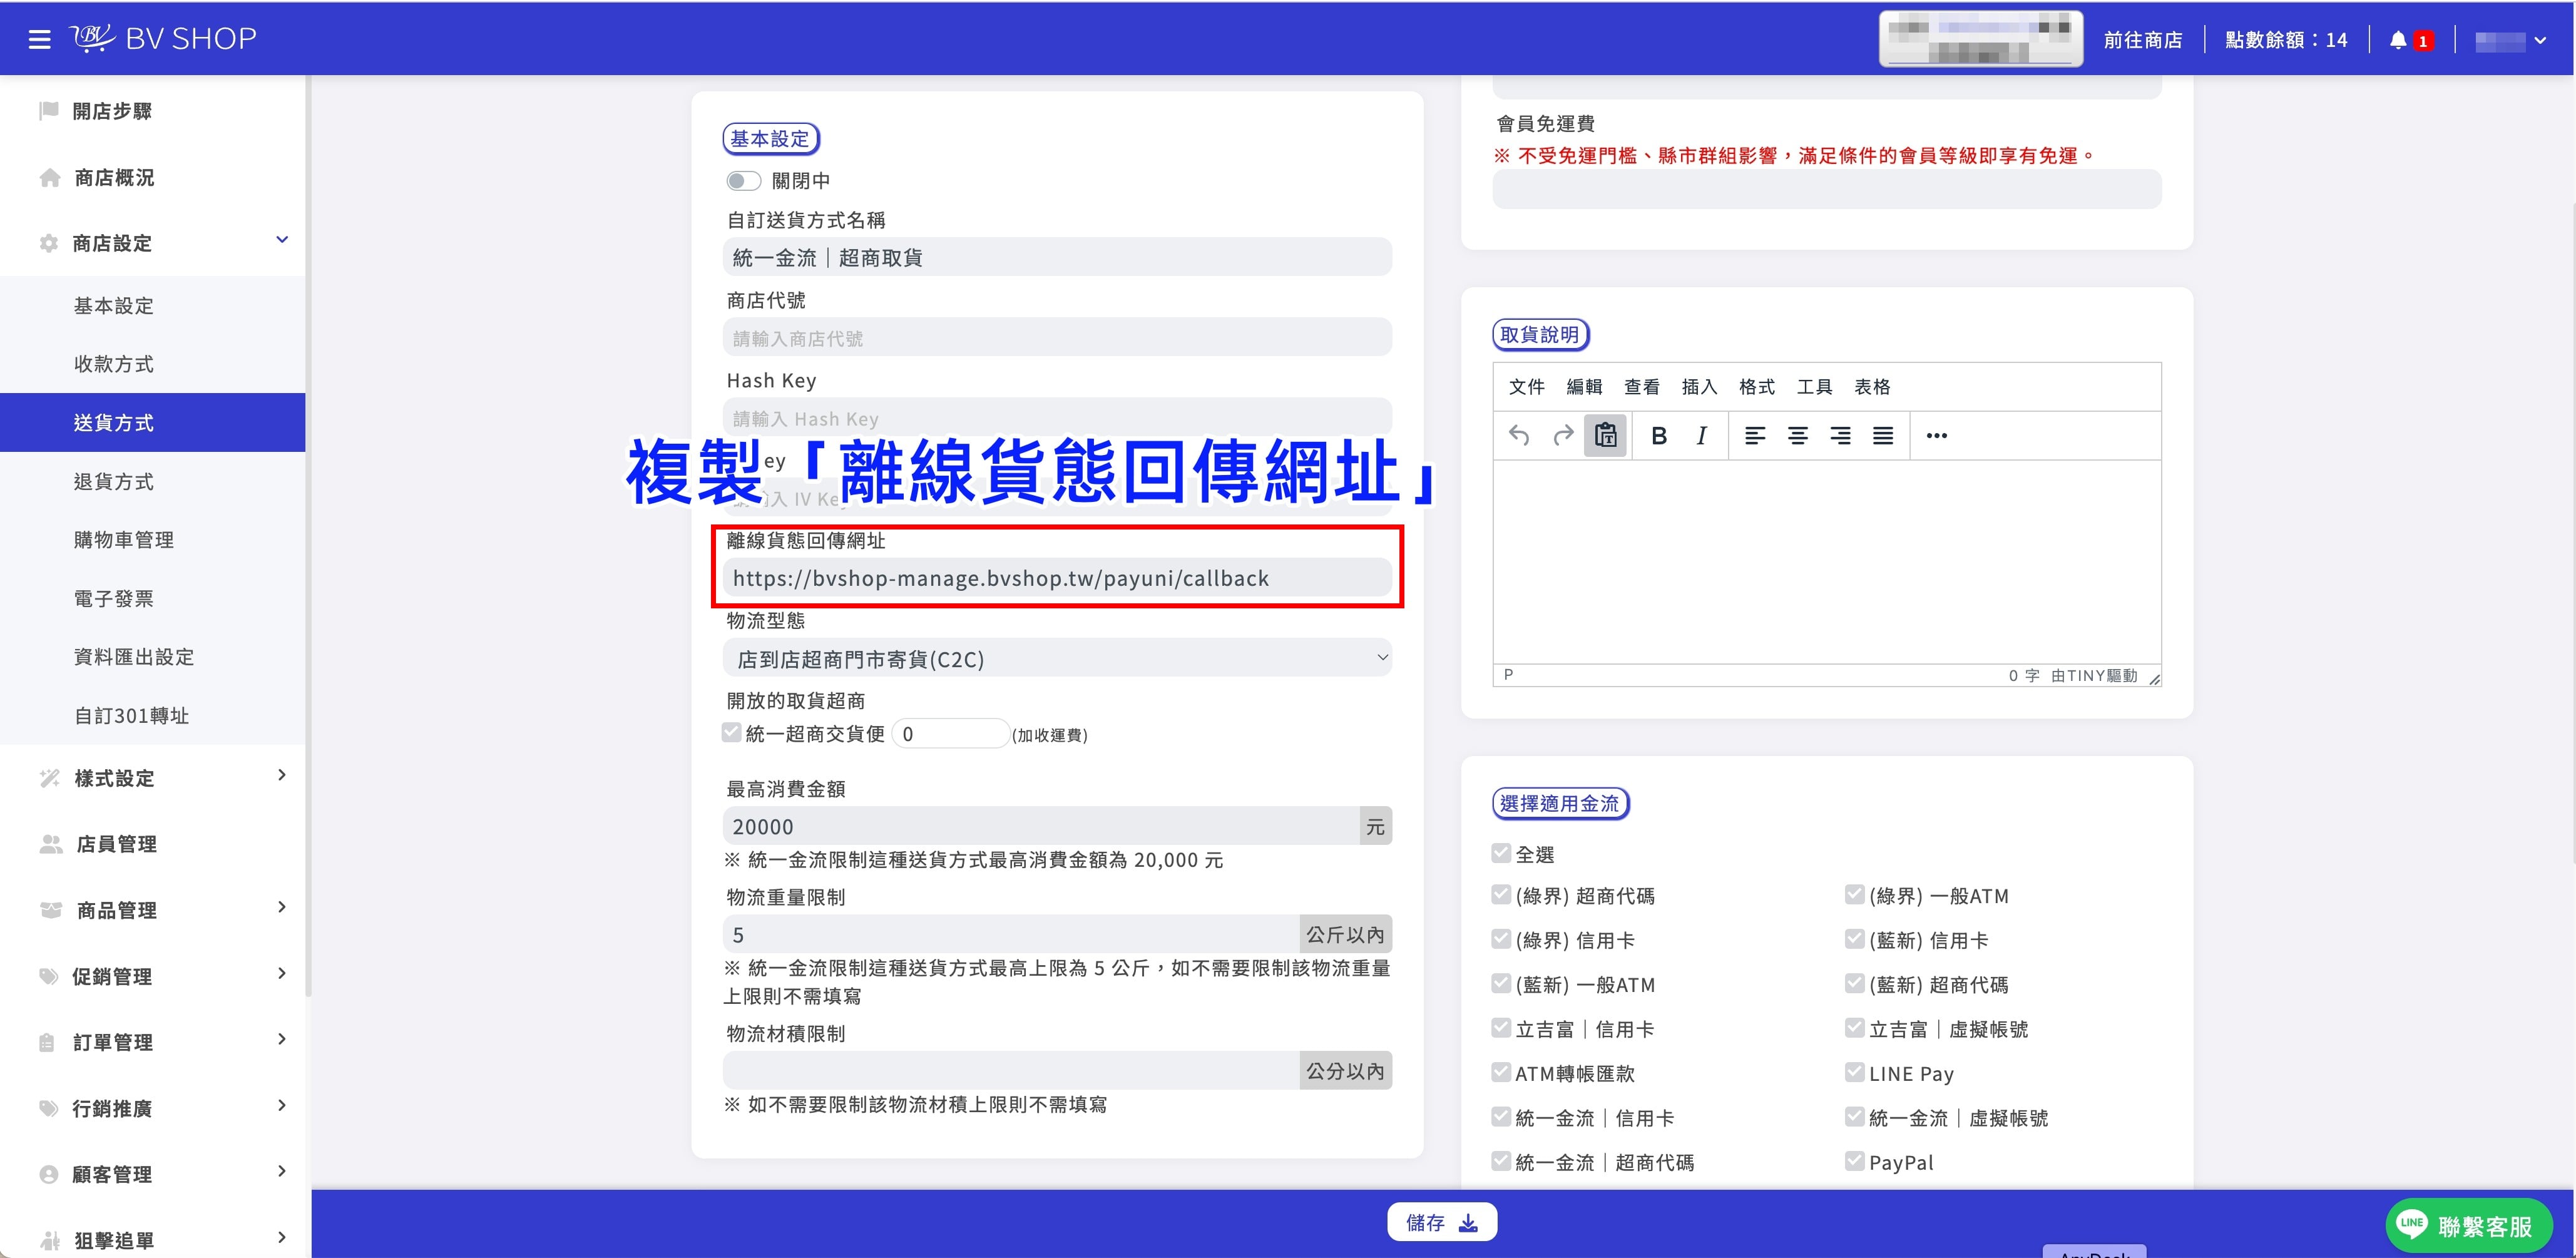Image resolution: width=2576 pixels, height=1258 pixels.
Task: Open the 物流型態 dropdown
Action: coord(1057,658)
